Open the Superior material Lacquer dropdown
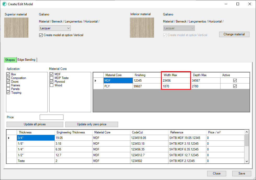This screenshot has width=256, height=180. [55, 28]
